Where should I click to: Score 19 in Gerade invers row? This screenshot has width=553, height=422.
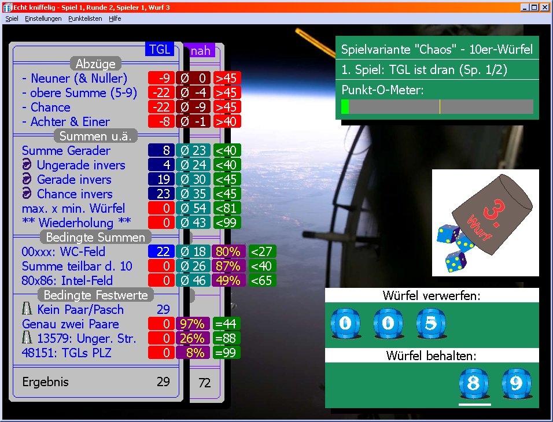161,179
